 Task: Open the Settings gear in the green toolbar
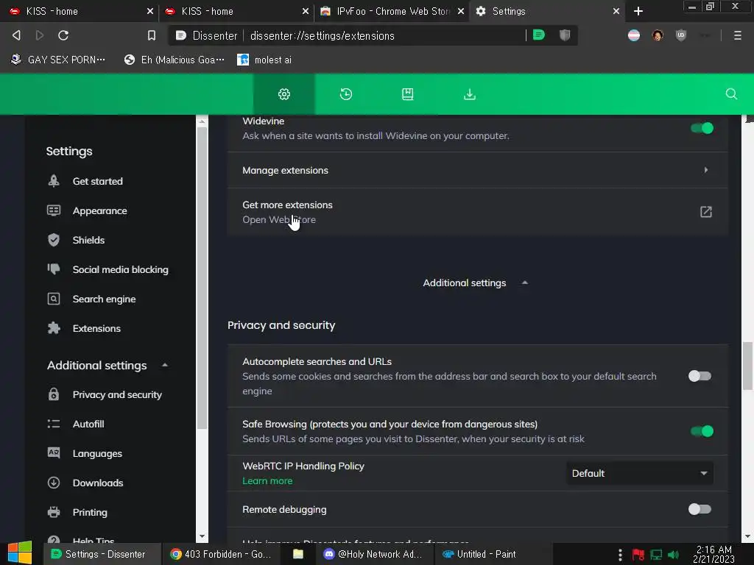click(284, 94)
